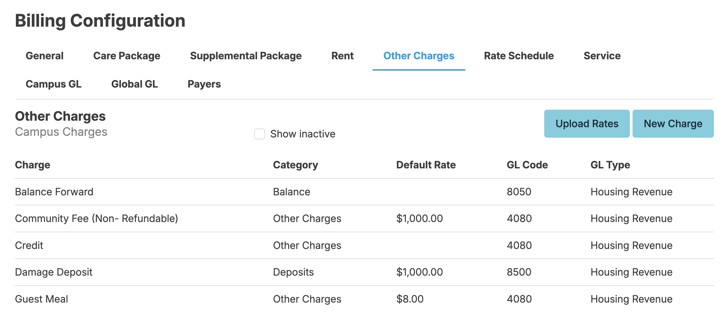Select the Other Charges tab
Screen dimensions: 726x312
pos(418,56)
